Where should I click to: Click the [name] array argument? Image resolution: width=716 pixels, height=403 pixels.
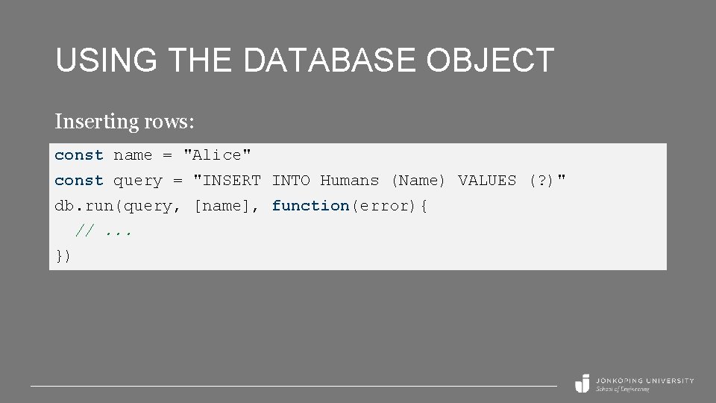[x=222, y=205]
